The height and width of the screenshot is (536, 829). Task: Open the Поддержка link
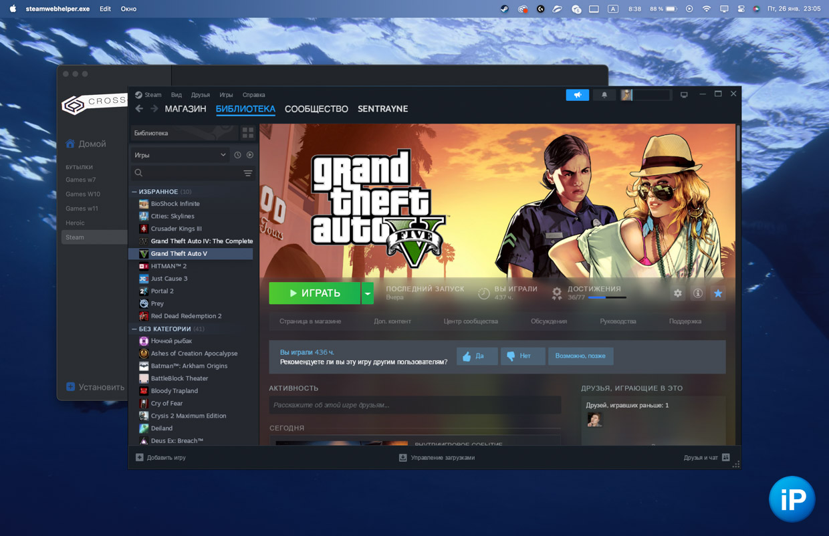coord(685,321)
